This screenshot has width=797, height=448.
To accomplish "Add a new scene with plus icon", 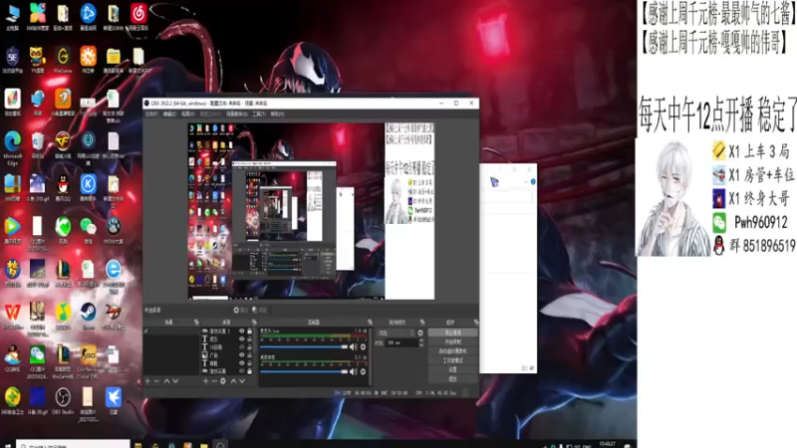I will tap(147, 380).
